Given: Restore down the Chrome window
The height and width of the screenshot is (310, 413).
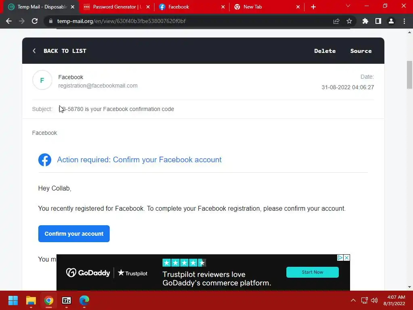Looking at the screenshot, I should tap(385, 6).
